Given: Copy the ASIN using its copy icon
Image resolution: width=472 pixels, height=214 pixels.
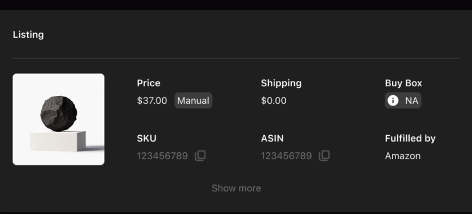Looking at the screenshot, I should [324, 156].
